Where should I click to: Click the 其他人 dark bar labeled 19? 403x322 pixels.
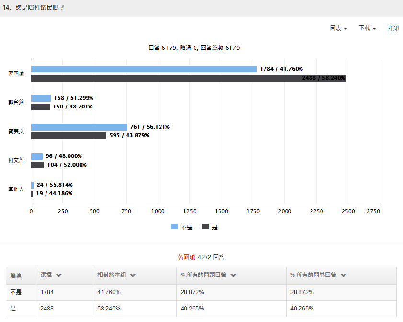[x=32, y=194]
